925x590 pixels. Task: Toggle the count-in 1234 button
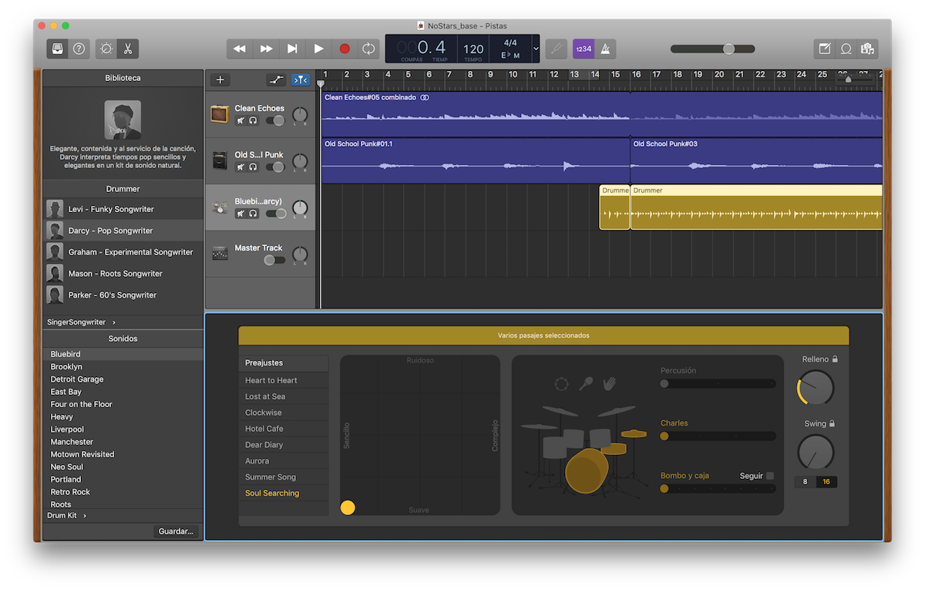tap(584, 49)
